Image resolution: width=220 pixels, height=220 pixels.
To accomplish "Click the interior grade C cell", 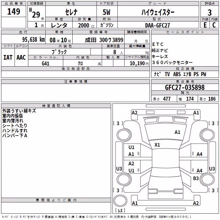I will point(214,25).
